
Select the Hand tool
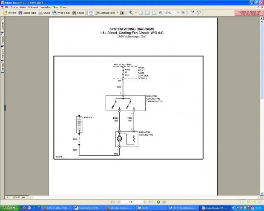91,13
